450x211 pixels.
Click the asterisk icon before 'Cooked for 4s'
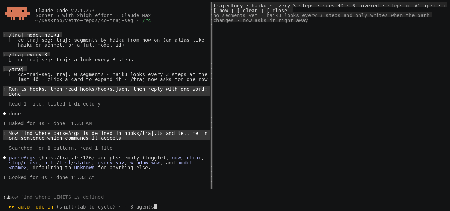pos(4,177)
